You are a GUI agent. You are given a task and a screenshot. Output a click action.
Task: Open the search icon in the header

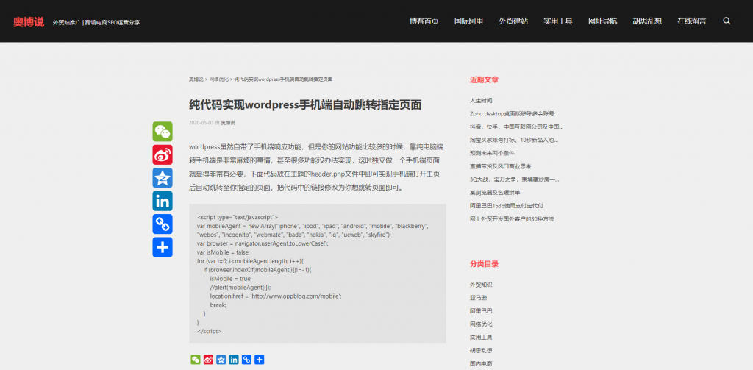(x=727, y=21)
